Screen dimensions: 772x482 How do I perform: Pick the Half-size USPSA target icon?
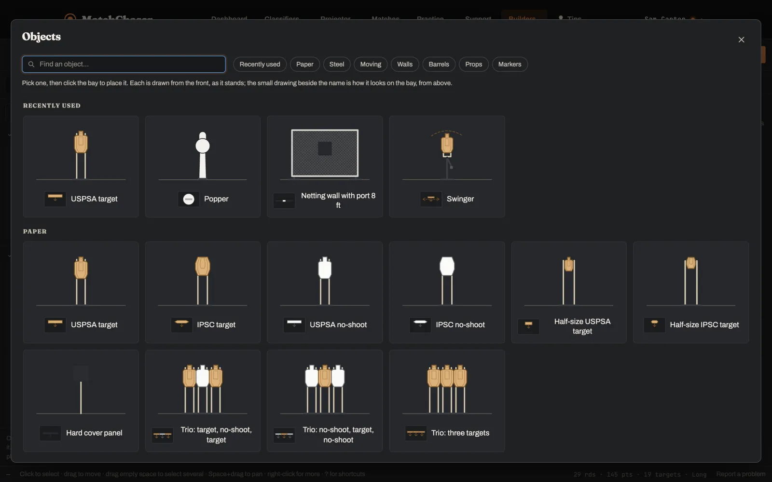[528, 326]
